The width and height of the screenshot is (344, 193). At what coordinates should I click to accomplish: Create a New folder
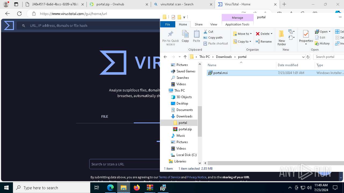(282, 38)
